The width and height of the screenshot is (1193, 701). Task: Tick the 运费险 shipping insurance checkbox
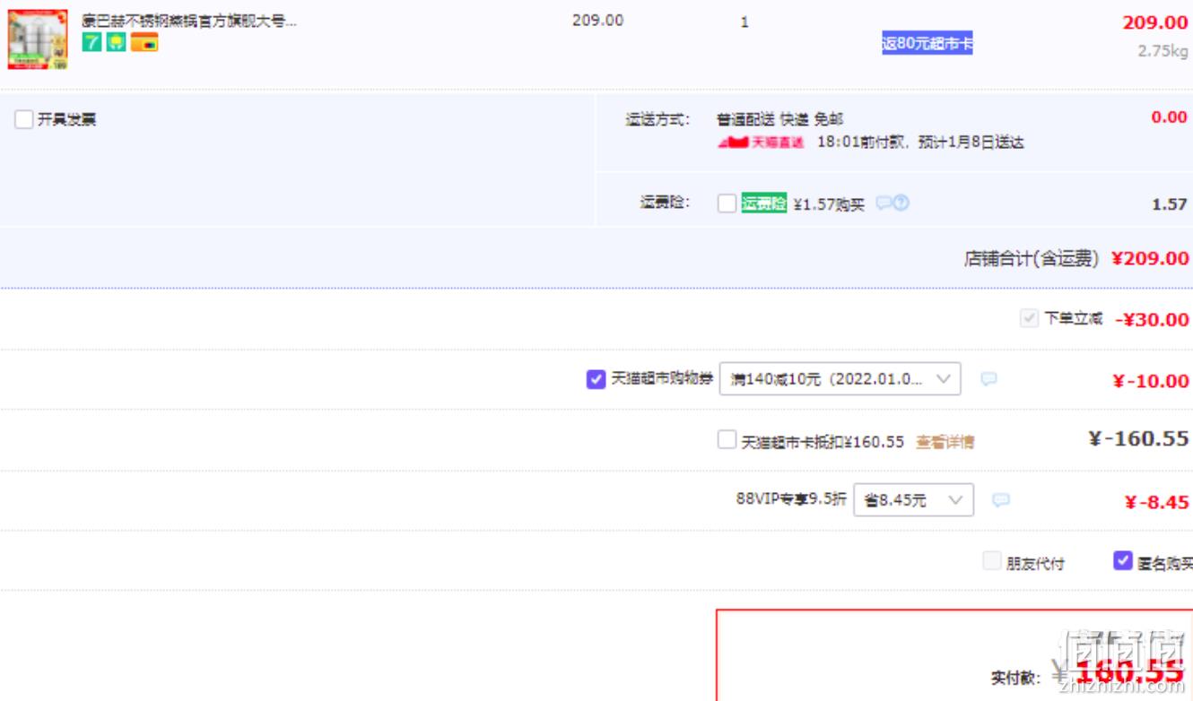coord(727,203)
